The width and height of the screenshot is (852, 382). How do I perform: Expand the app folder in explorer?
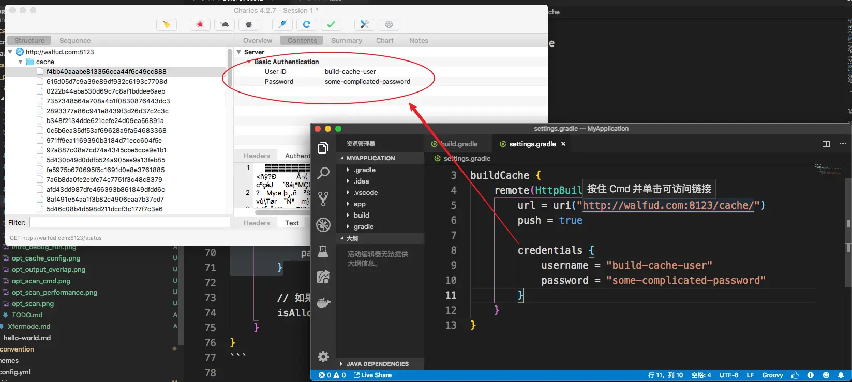coord(348,204)
